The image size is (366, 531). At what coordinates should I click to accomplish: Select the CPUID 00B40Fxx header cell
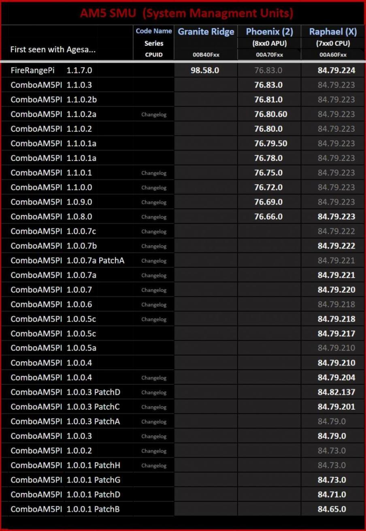pos(206,55)
